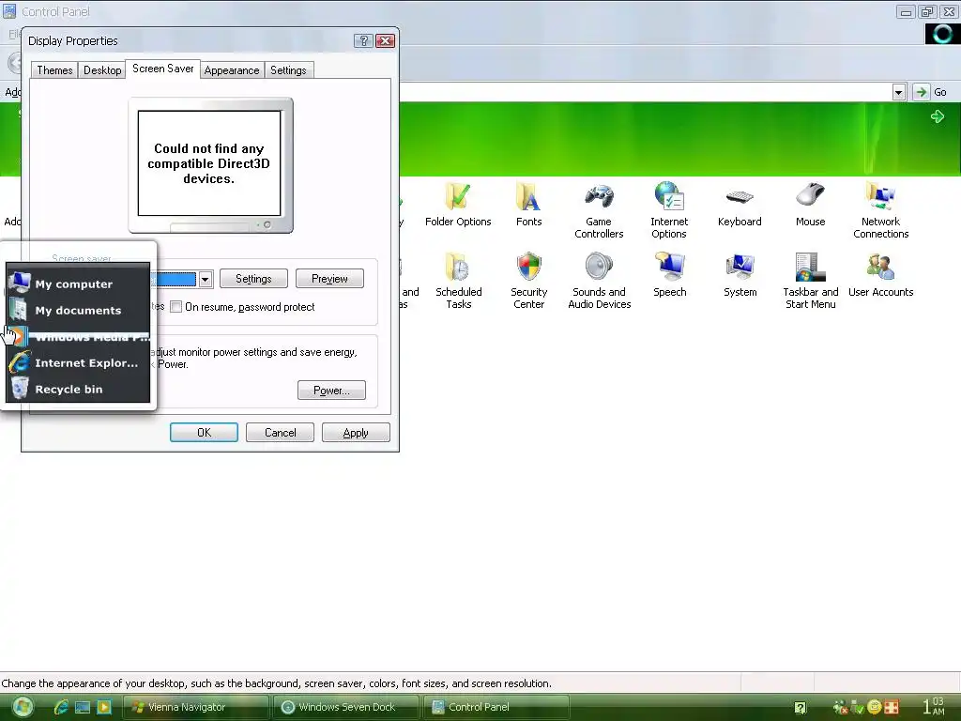Click the green arrow in the banner
Viewport: 961px width, 721px height.
(x=938, y=116)
